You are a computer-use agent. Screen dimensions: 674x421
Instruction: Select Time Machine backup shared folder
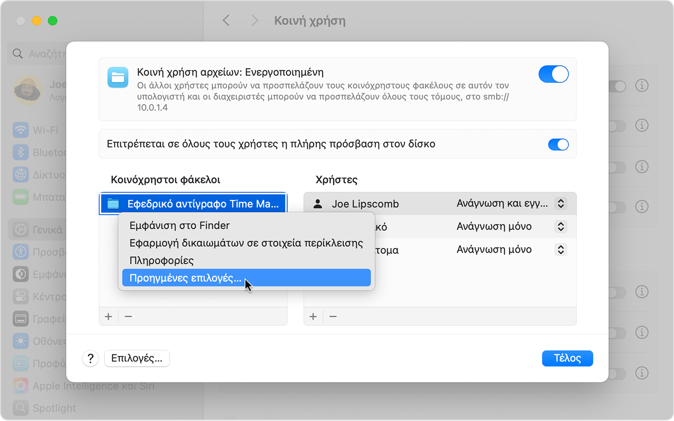(193, 203)
